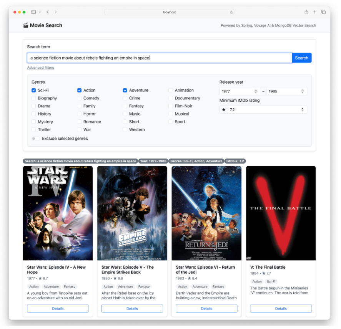Open Details for The Empire Strikes Back
Image resolution: width=341 pixels, height=329 pixels.
[132, 309]
